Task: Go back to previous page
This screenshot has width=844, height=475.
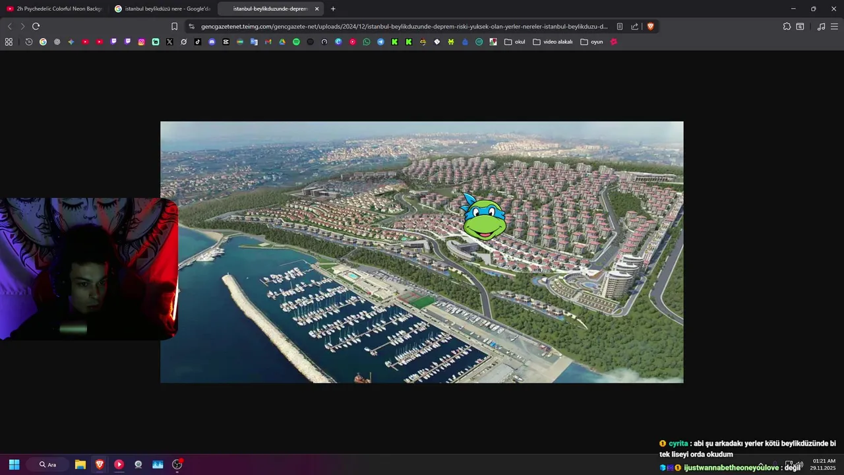Action: point(9,26)
